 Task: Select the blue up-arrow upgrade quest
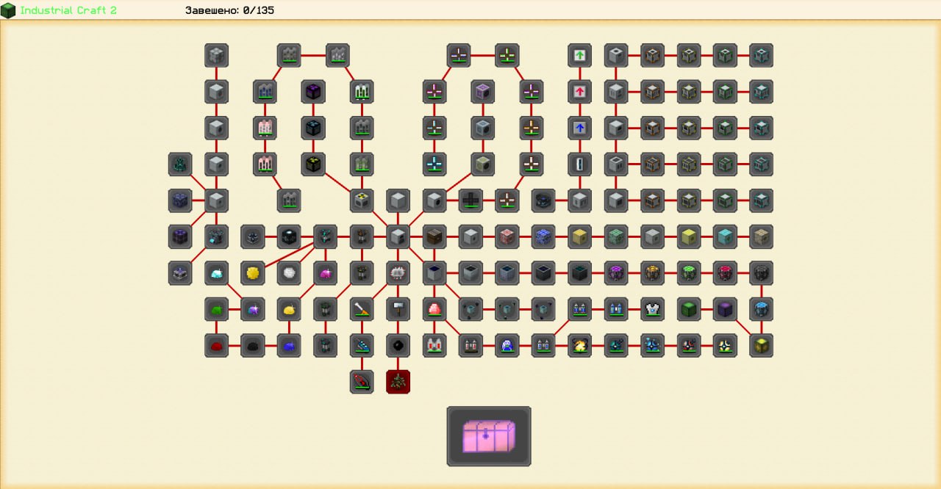coord(579,128)
